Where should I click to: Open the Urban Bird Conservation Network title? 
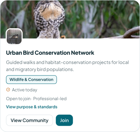pyautogui.click(x=50, y=53)
